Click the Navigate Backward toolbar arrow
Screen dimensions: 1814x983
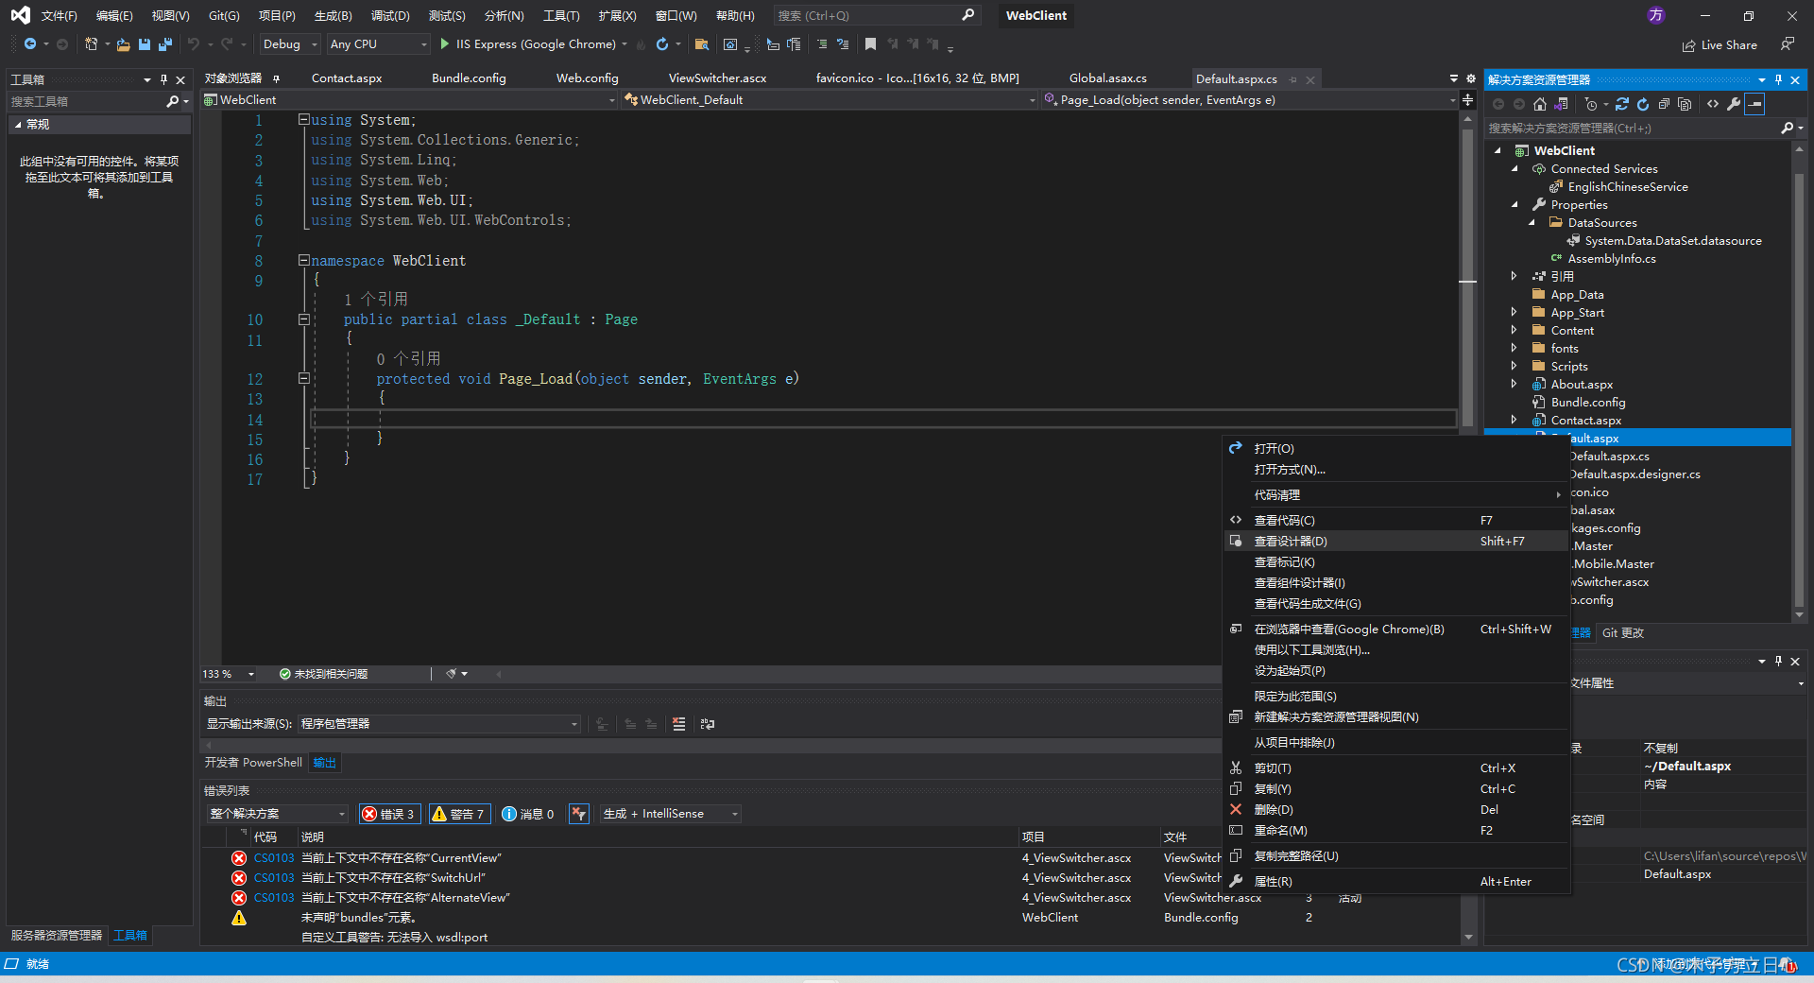(x=30, y=44)
